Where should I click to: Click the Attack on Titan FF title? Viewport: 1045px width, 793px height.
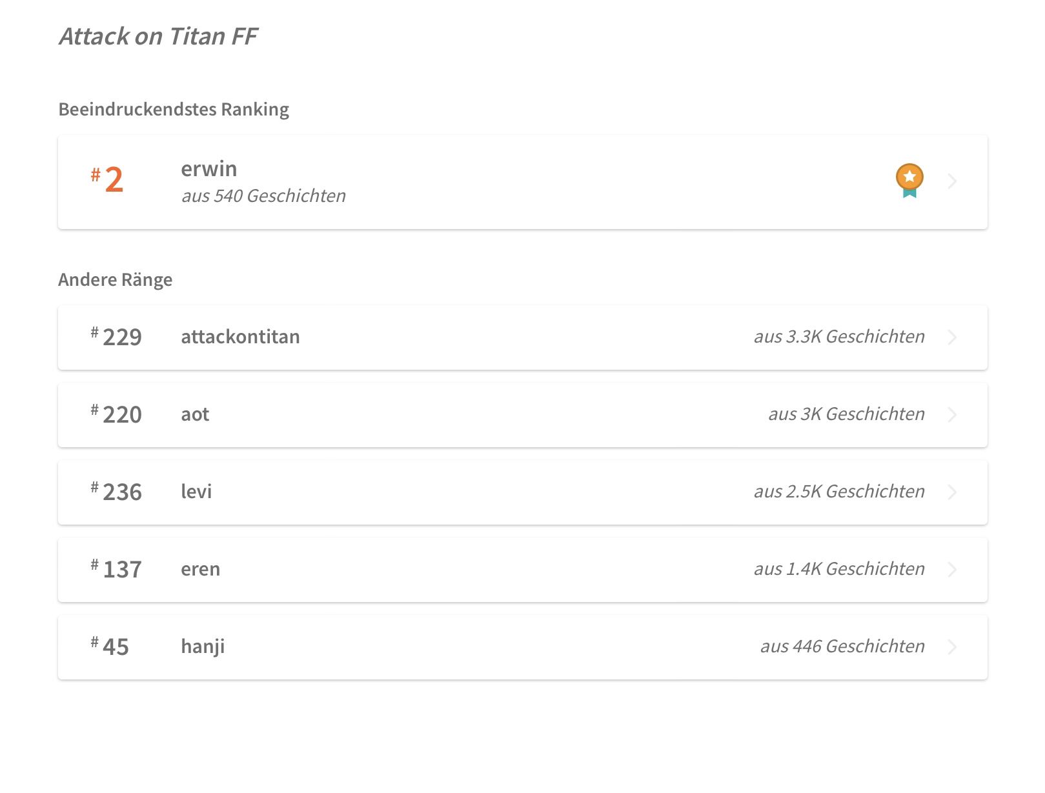pyautogui.click(x=158, y=36)
